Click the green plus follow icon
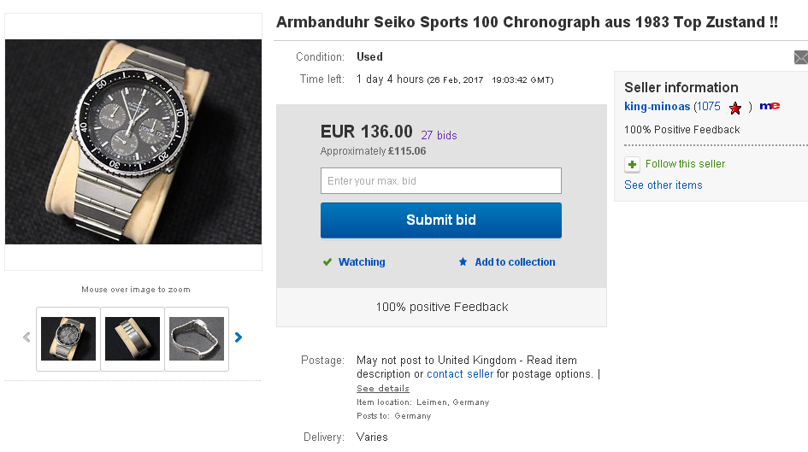 point(632,164)
